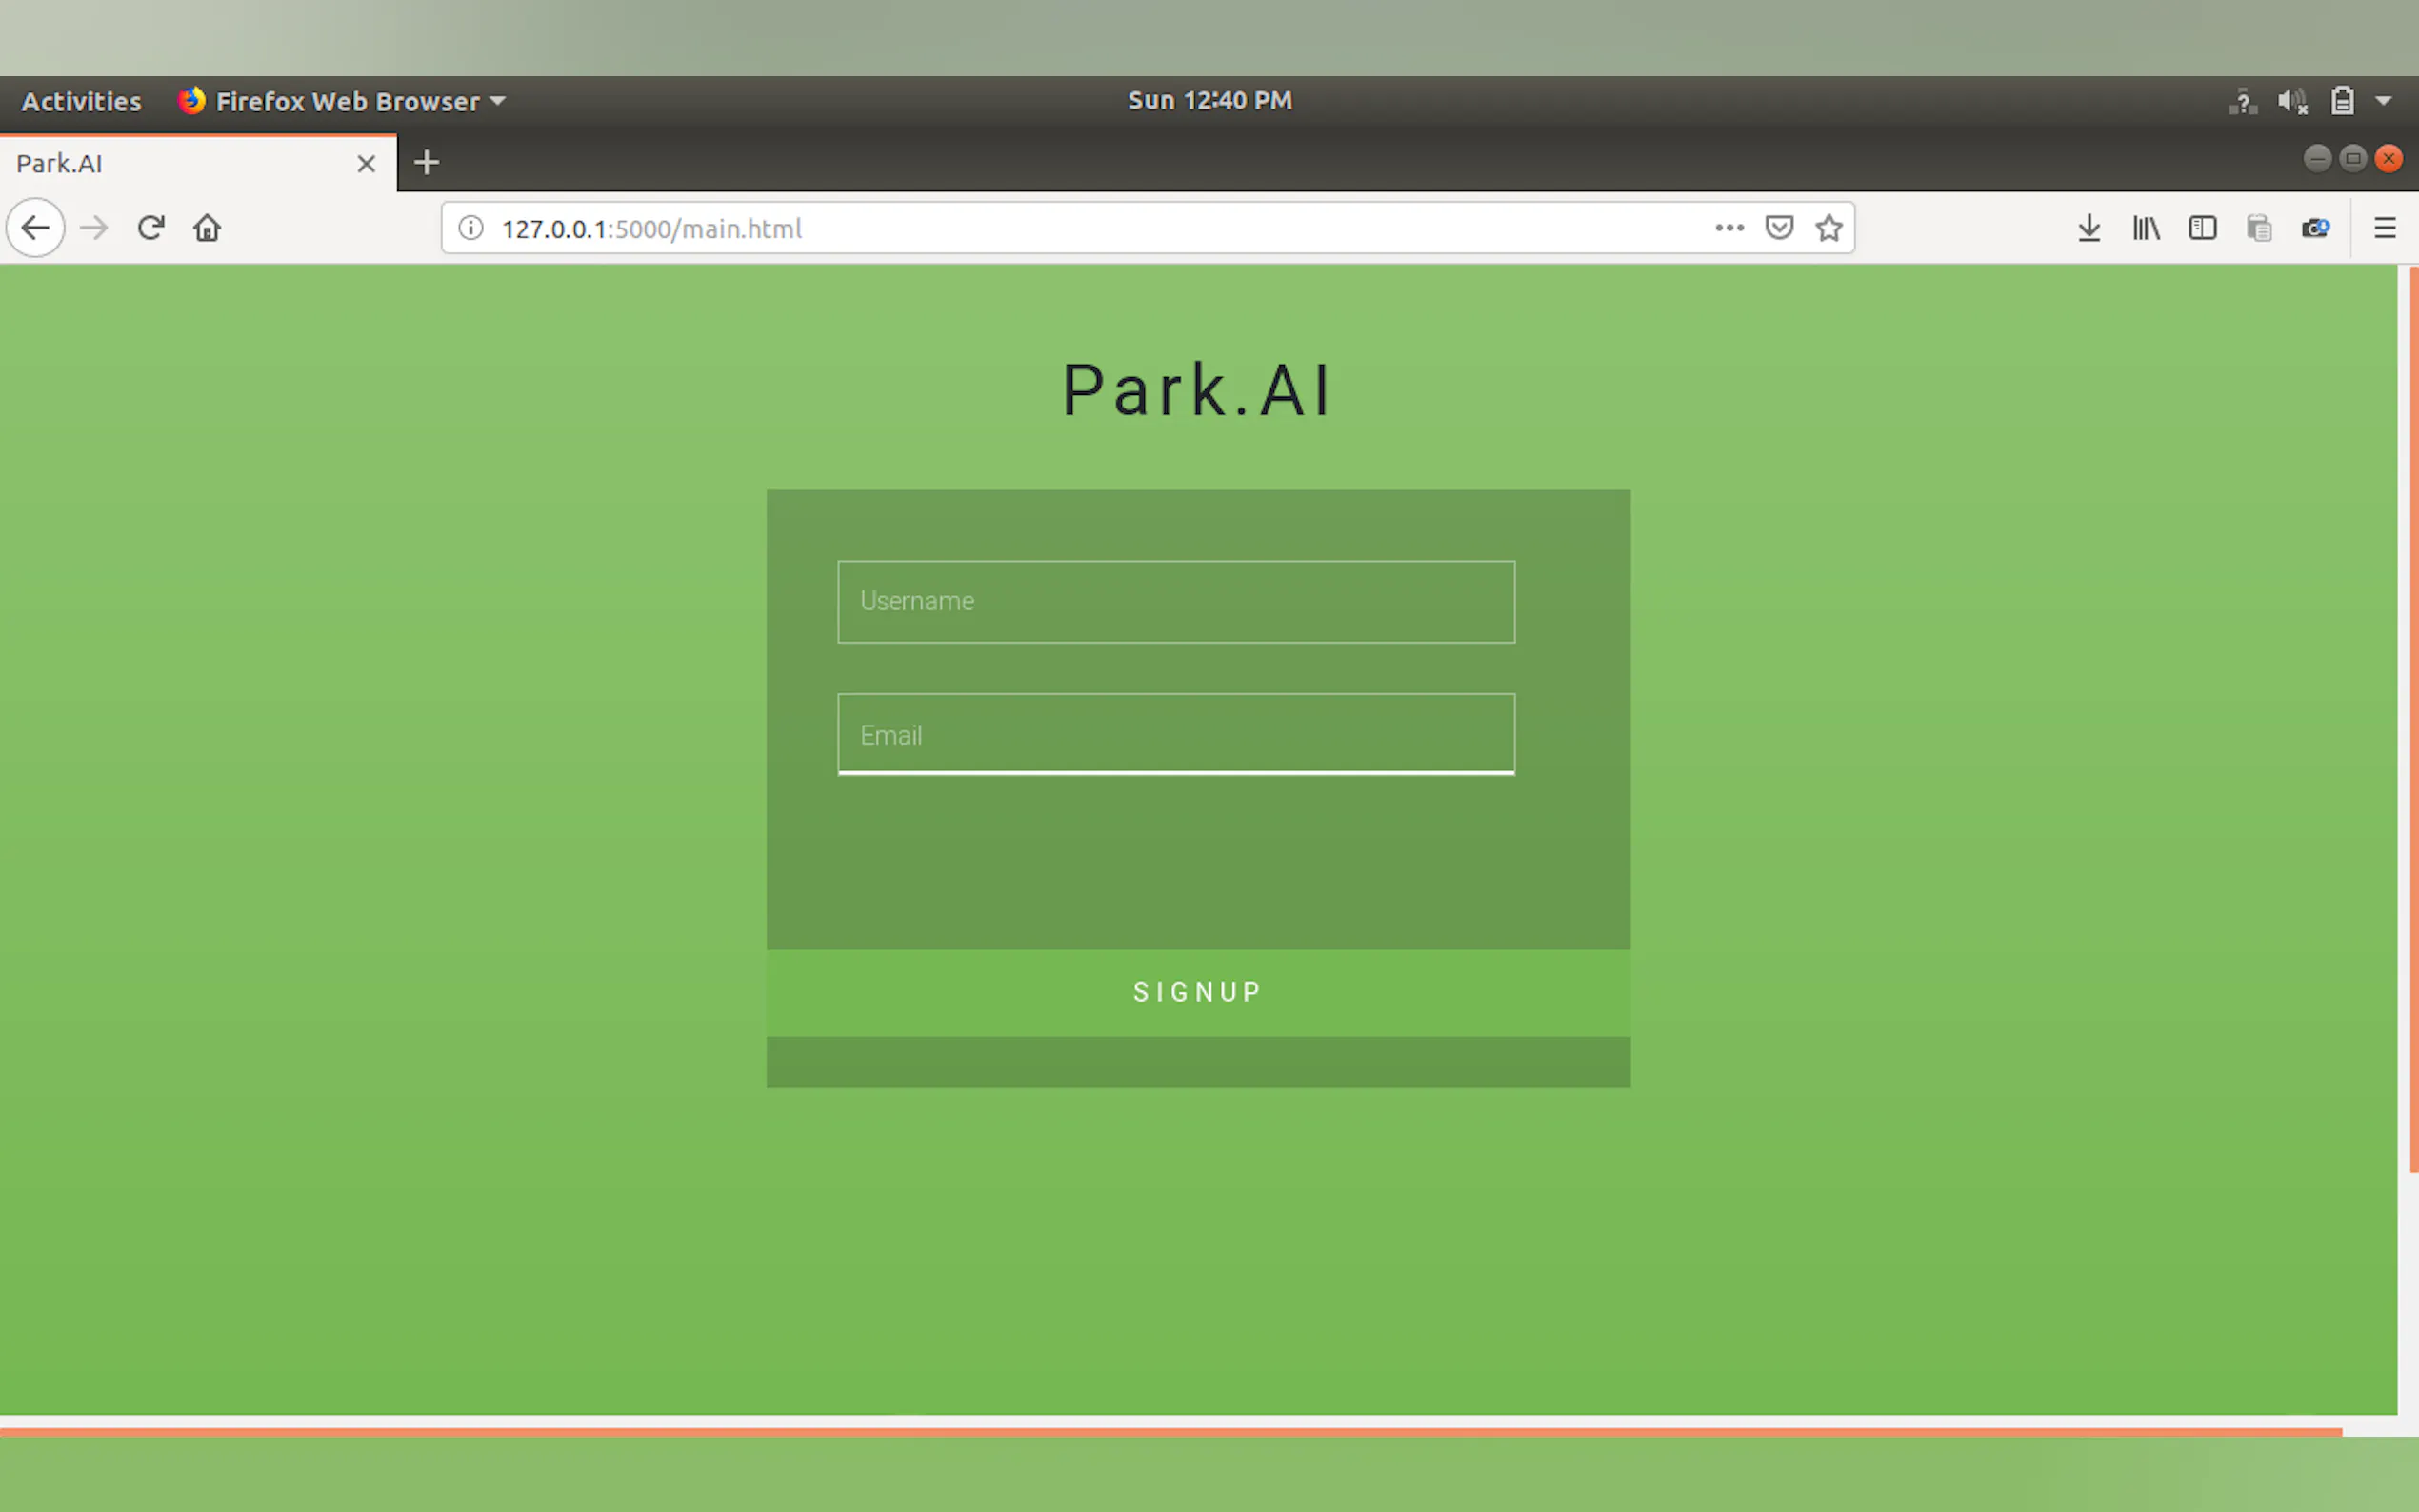
Task: Open site information icon in address bar
Action: coord(471,228)
